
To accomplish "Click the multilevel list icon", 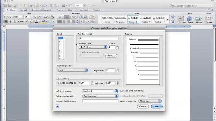I will tap(74, 17).
